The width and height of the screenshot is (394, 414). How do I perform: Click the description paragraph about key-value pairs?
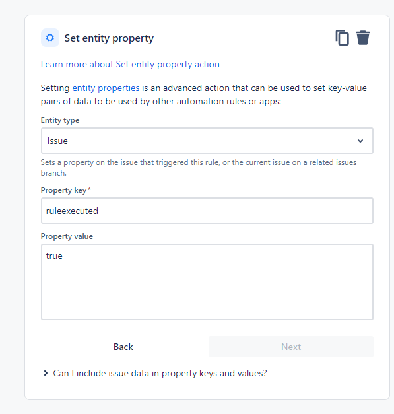point(204,94)
